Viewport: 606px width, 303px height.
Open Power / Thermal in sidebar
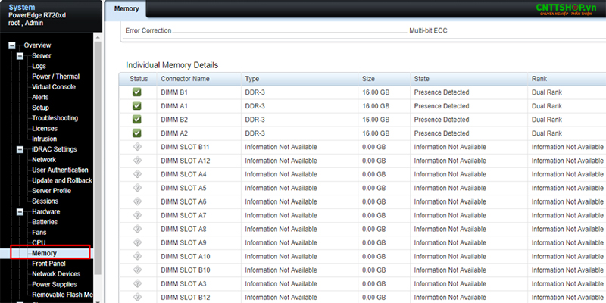click(x=55, y=77)
